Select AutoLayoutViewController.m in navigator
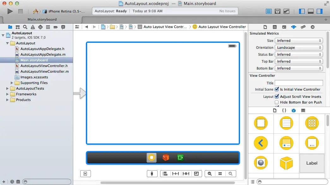Screen dimensions: 330x185 coord(45,71)
